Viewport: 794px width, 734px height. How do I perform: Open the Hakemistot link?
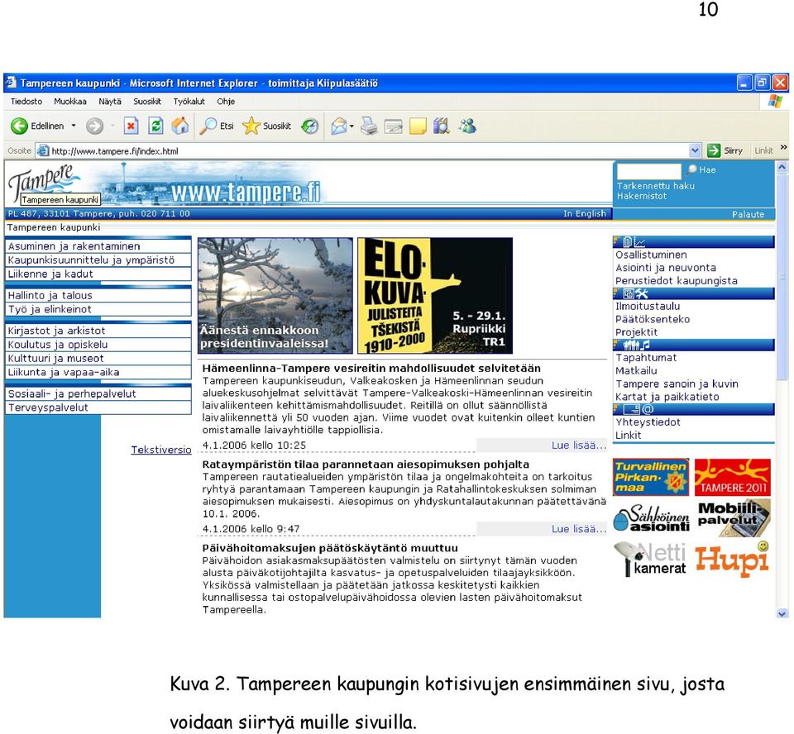[641, 196]
